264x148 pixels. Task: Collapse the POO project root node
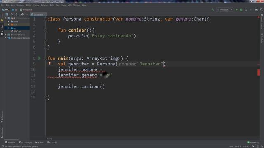(x=5, y=18)
